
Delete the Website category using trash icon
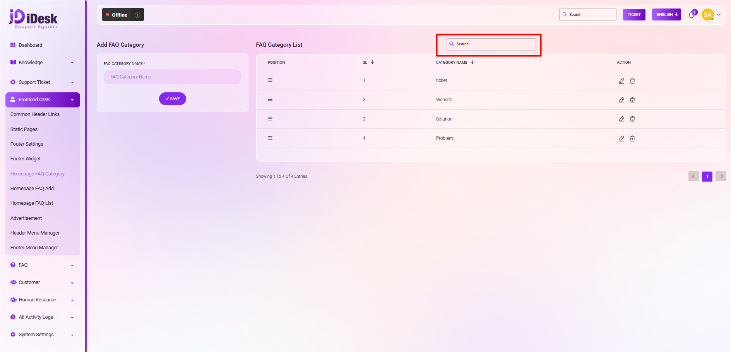pos(632,100)
